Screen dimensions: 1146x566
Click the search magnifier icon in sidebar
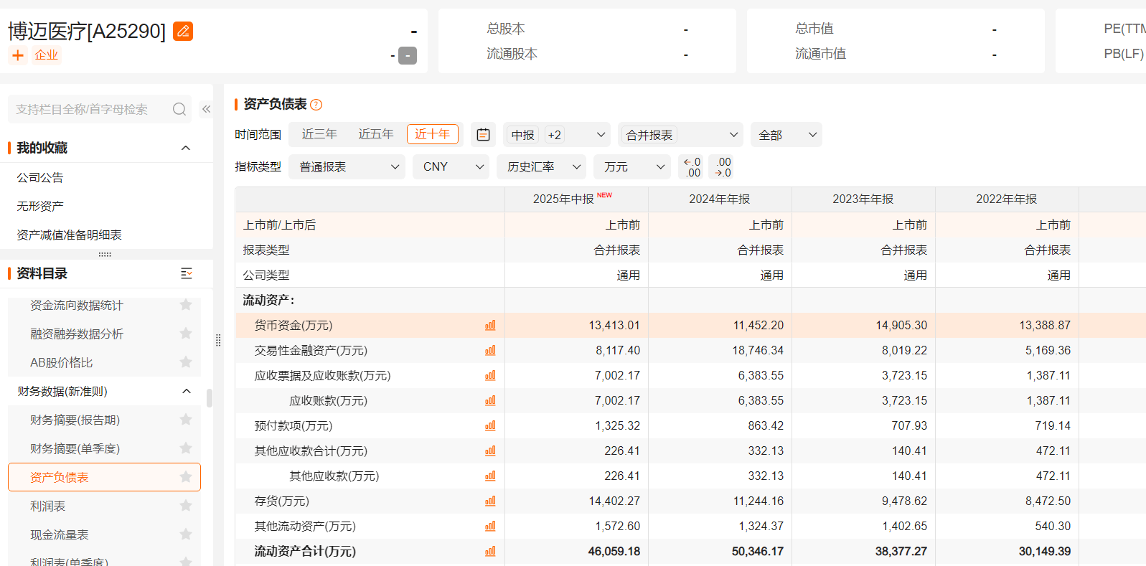(179, 109)
